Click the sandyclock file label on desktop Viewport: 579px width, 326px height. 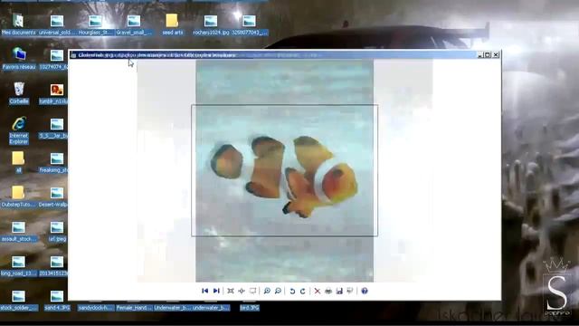[96, 308]
